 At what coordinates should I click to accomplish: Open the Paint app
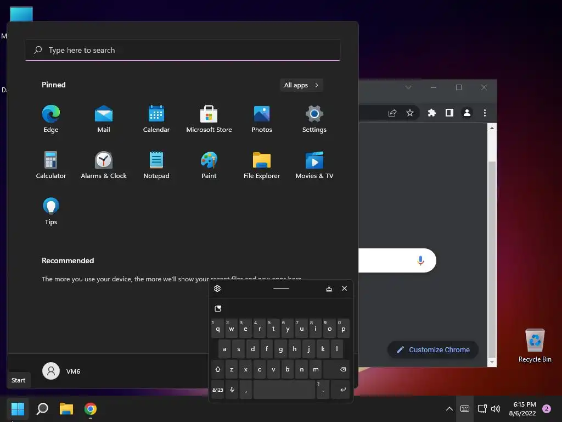coord(209,165)
